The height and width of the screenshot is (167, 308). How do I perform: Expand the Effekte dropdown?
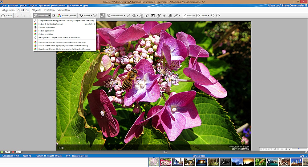pos(91,15)
